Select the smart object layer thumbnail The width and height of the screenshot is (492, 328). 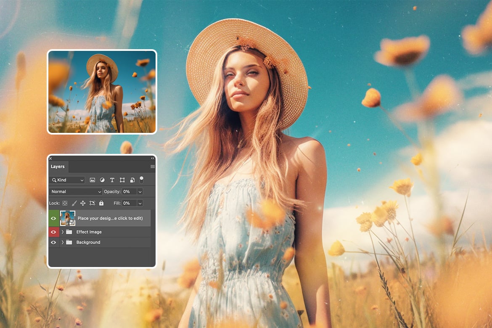click(67, 219)
